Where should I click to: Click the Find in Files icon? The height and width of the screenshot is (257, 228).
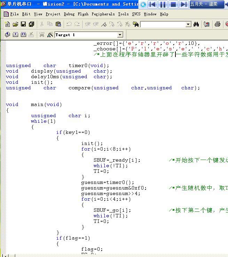136,24
